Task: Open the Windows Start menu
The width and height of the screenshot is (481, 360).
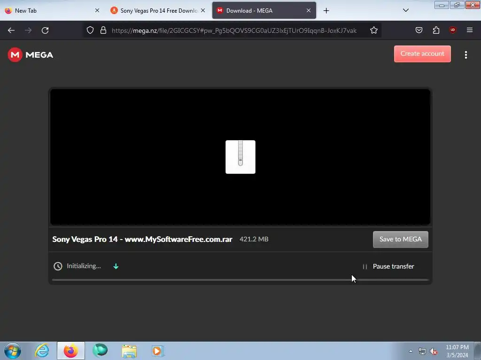Action: [13, 351]
